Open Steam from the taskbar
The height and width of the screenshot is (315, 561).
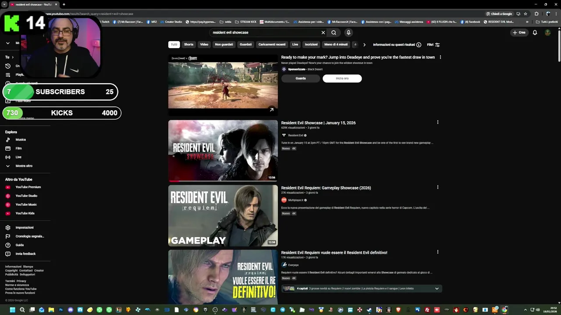tap(369, 310)
